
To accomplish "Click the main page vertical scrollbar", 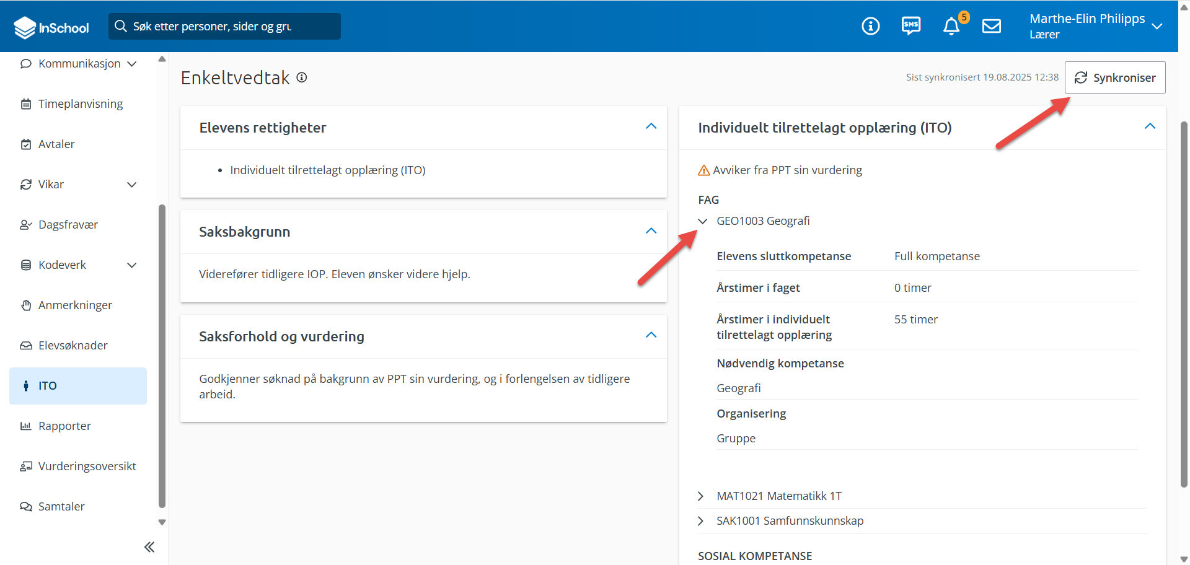I will tap(1184, 304).
